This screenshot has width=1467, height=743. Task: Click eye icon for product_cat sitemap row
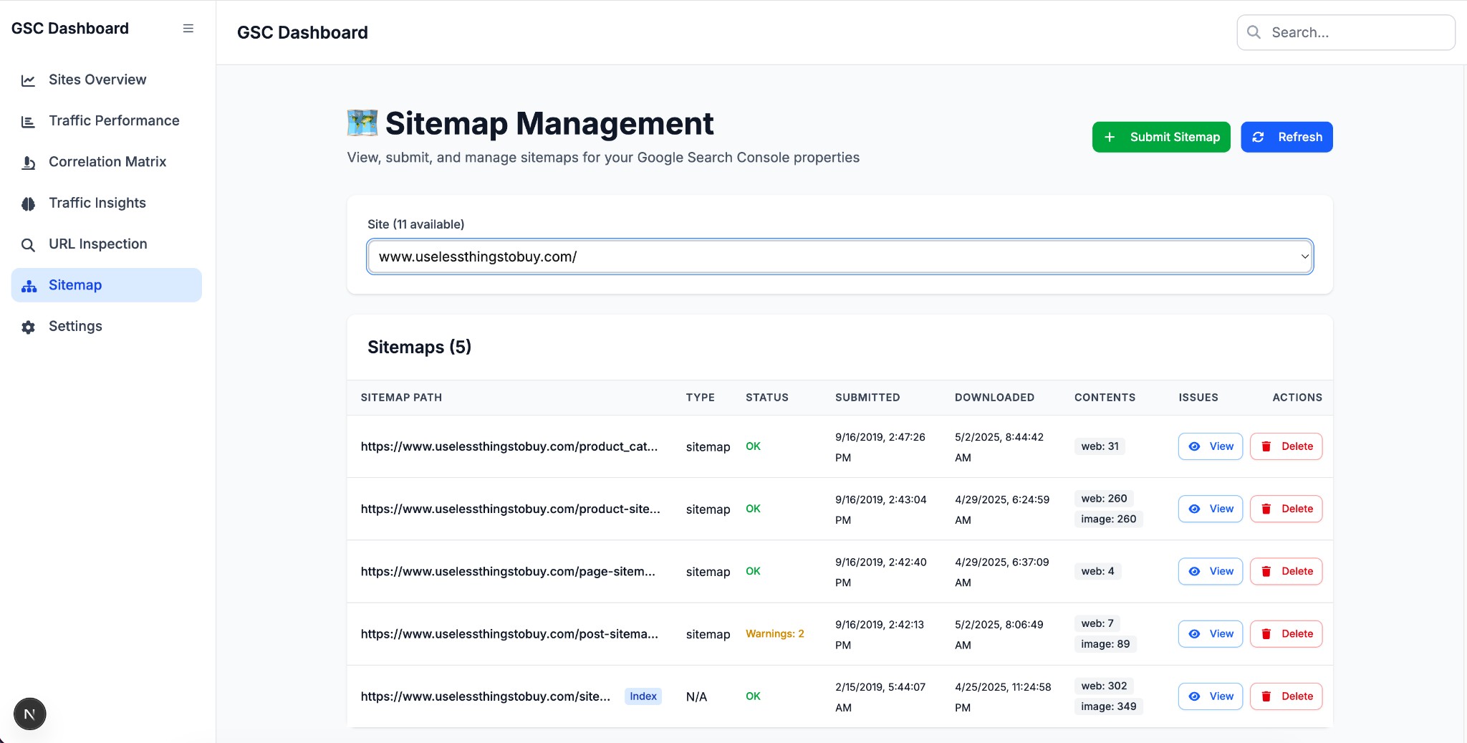(1194, 446)
